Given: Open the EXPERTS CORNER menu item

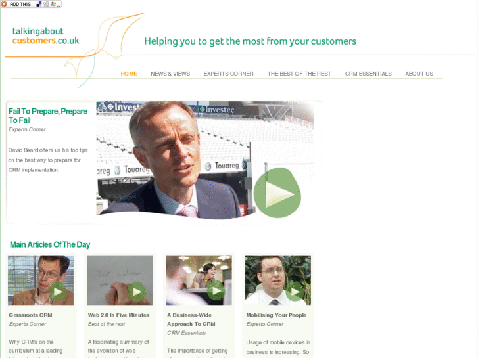Looking at the screenshot, I should [x=229, y=74].
